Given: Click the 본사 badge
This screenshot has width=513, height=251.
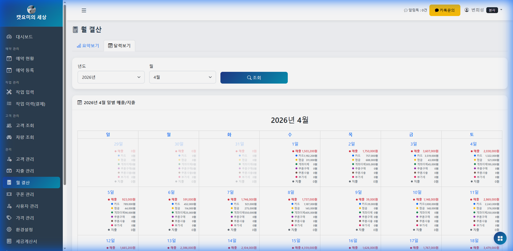Looking at the screenshot, I should (492, 10).
